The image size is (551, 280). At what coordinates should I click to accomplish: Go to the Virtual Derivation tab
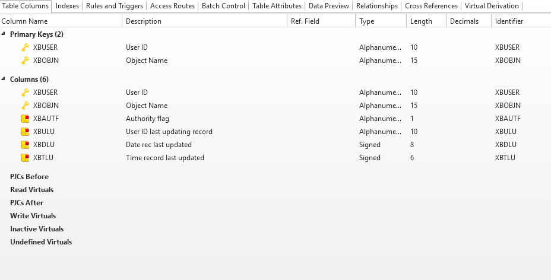click(x=492, y=6)
